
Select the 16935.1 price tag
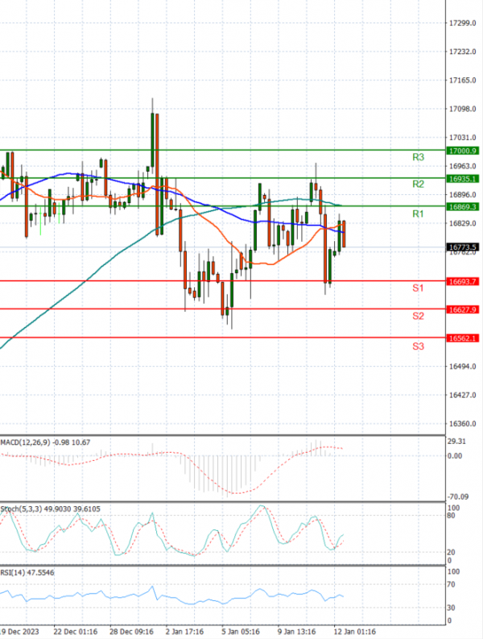pos(463,179)
